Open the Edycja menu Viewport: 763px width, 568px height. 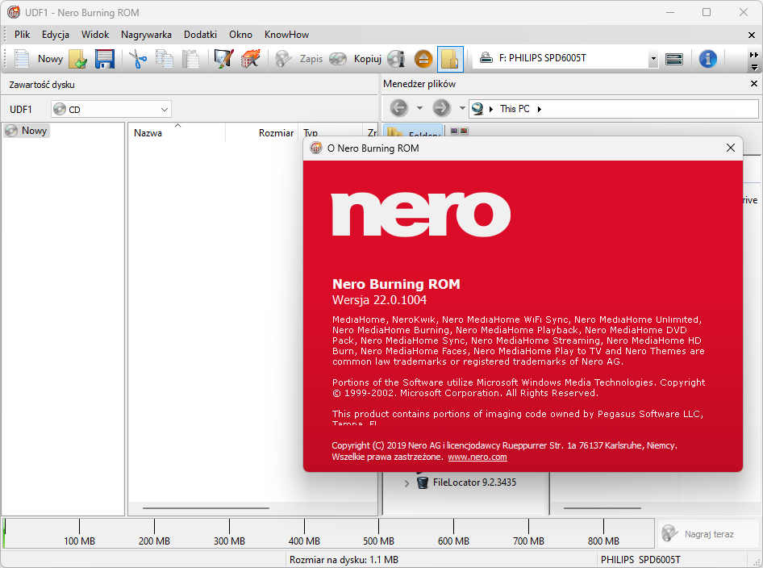56,35
